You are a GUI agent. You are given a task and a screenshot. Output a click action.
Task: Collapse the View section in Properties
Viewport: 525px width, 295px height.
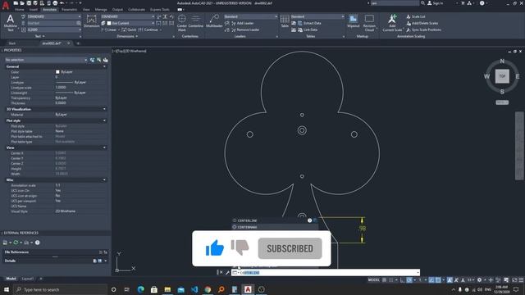(x=104, y=147)
